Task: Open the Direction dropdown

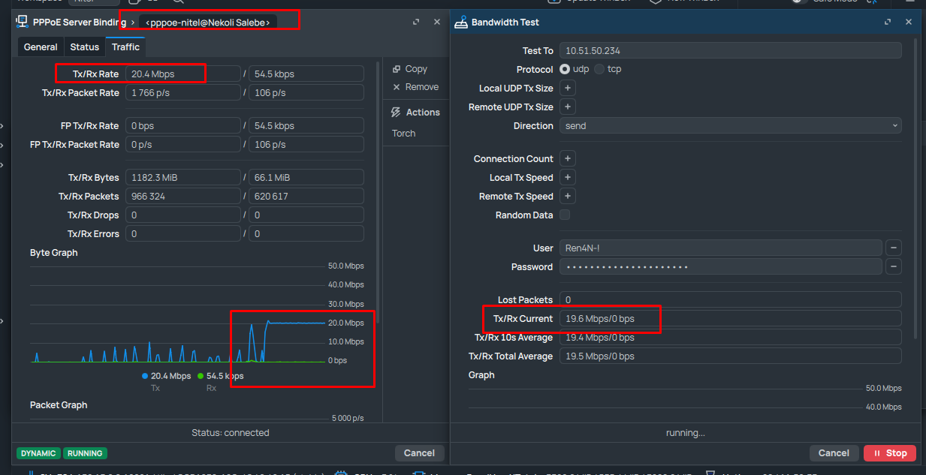Action: 730,126
